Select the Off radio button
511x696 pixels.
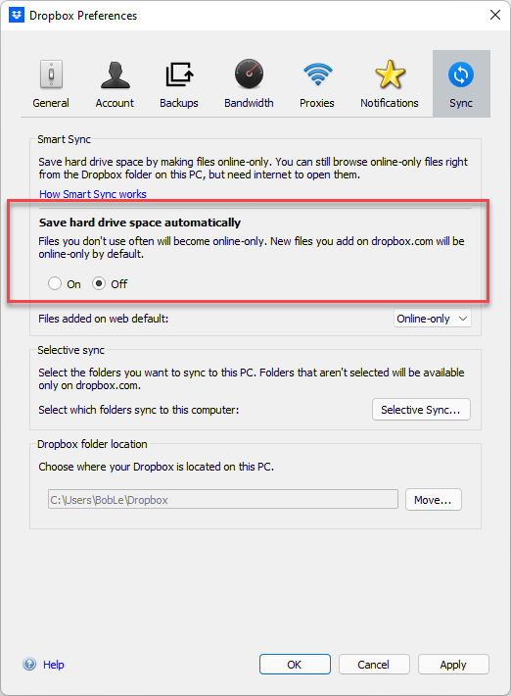(x=99, y=283)
